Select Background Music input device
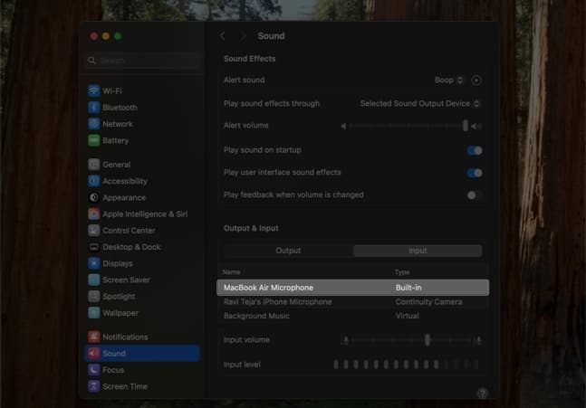 (353, 316)
